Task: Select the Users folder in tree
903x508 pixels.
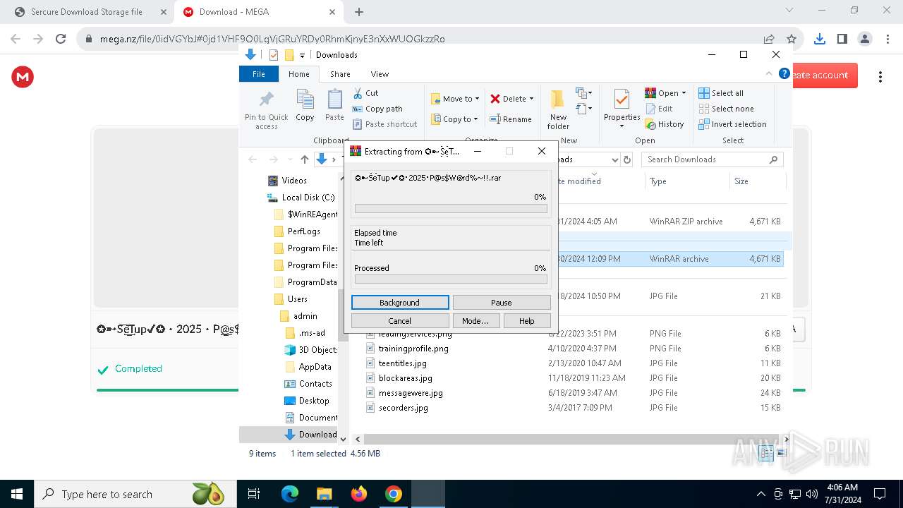Action: click(x=297, y=299)
